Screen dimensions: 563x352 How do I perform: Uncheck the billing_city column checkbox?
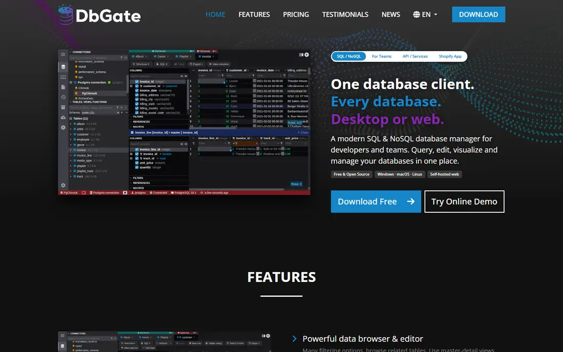(x=137, y=99)
